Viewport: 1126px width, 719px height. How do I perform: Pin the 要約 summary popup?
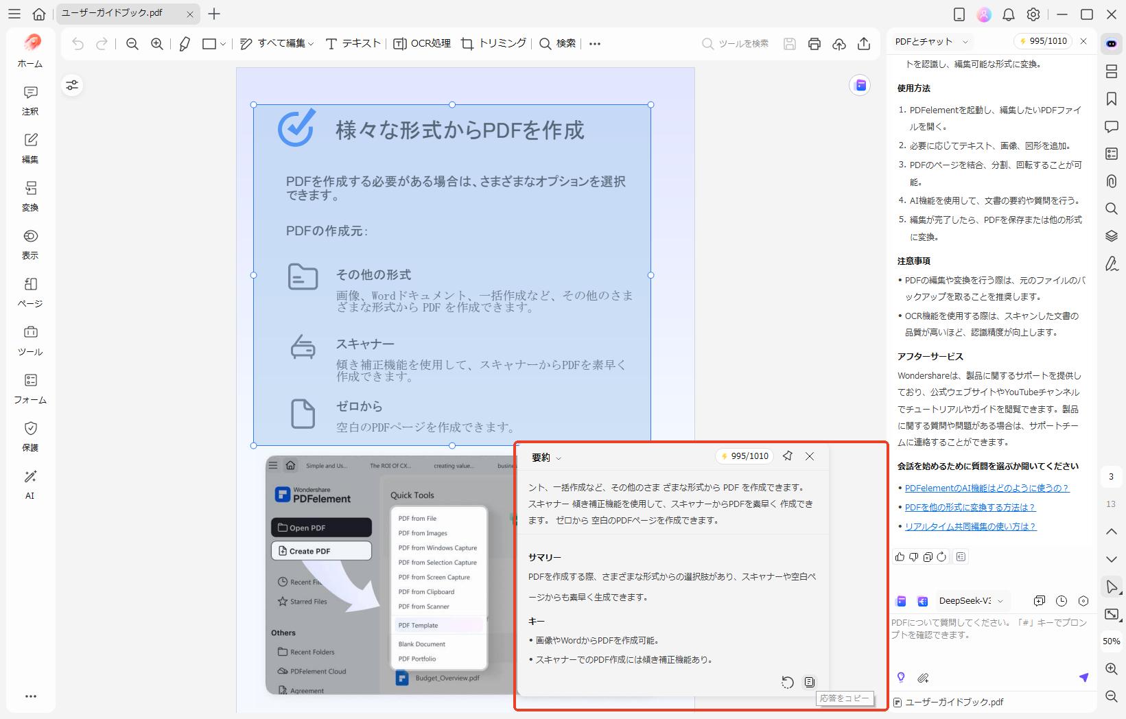pyautogui.click(x=788, y=456)
